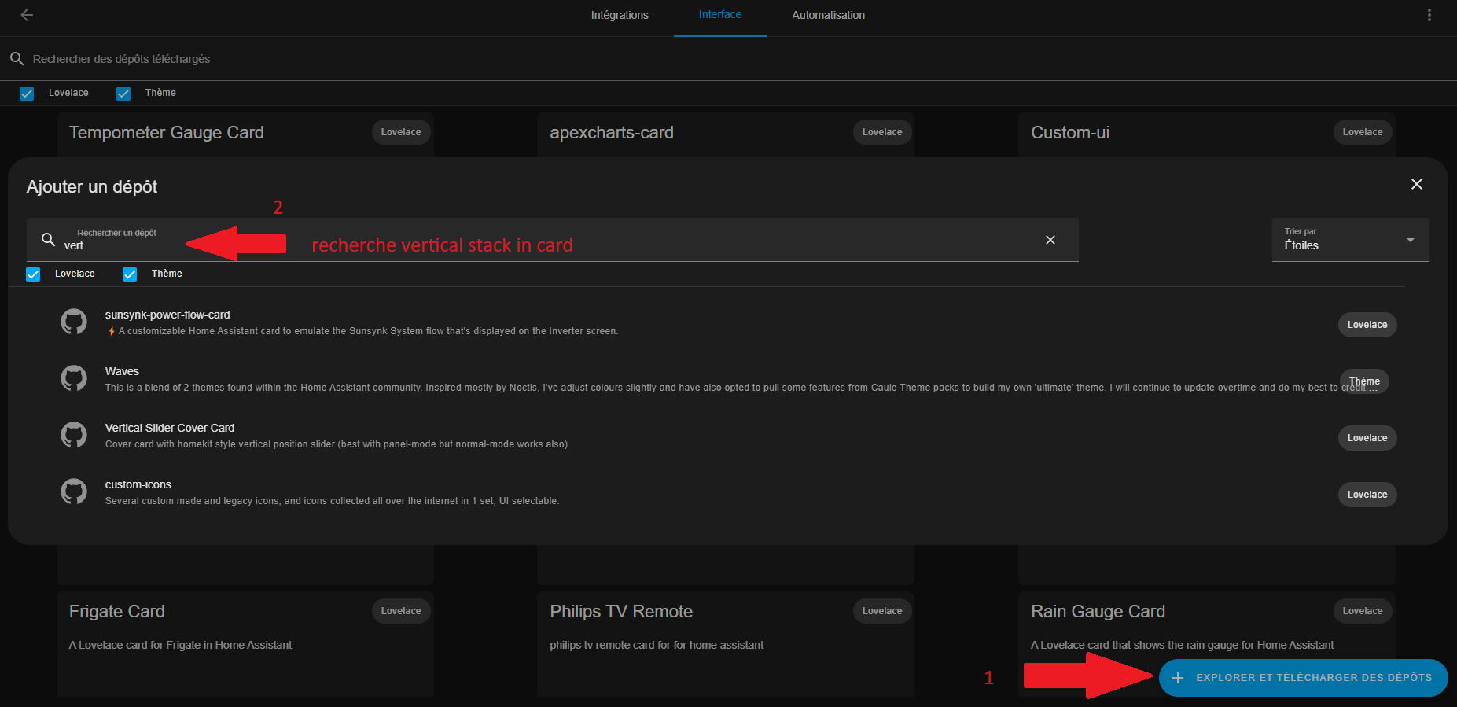Viewport: 1457px width, 707px height.
Task: Click the search icon beside downloaded repositories
Action: (17, 59)
